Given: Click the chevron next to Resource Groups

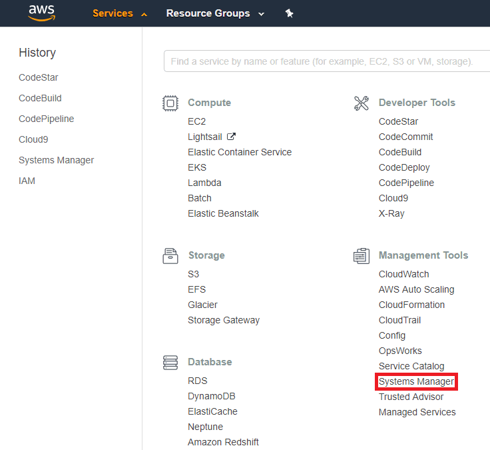Looking at the screenshot, I should pyautogui.click(x=261, y=14).
